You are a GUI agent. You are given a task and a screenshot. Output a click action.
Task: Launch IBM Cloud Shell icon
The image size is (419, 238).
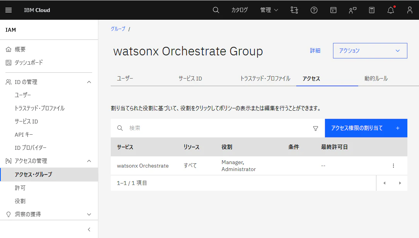(333, 10)
